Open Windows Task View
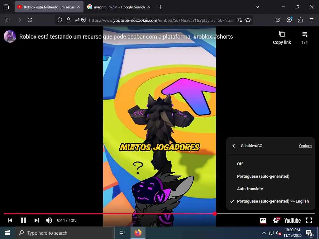Image resolution: width=319 pixels, height=239 pixels. (122, 233)
